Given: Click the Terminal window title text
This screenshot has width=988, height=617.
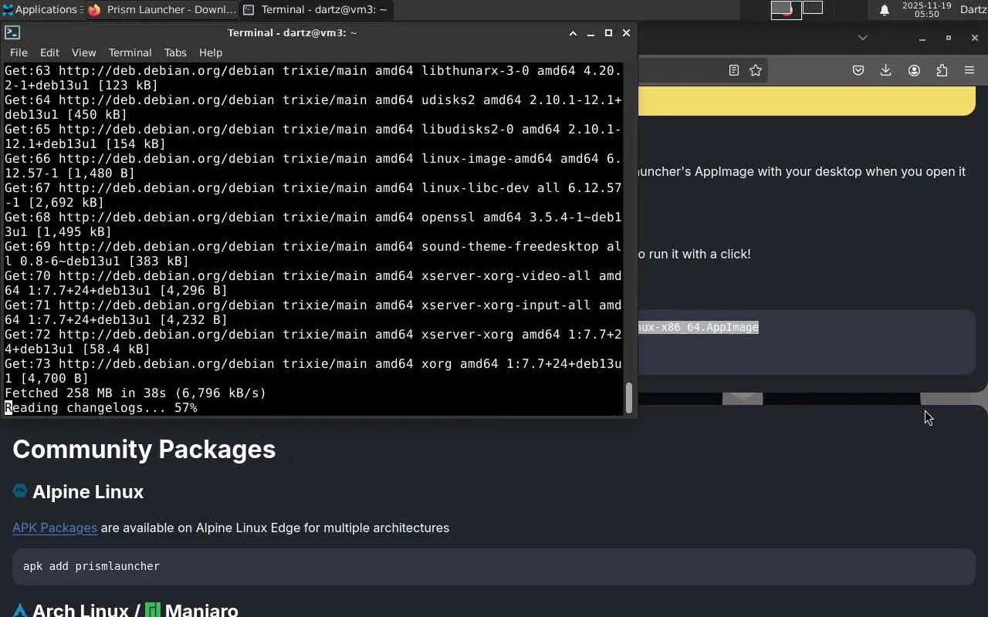Looking at the screenshot, I should click(x=293, y=33).
